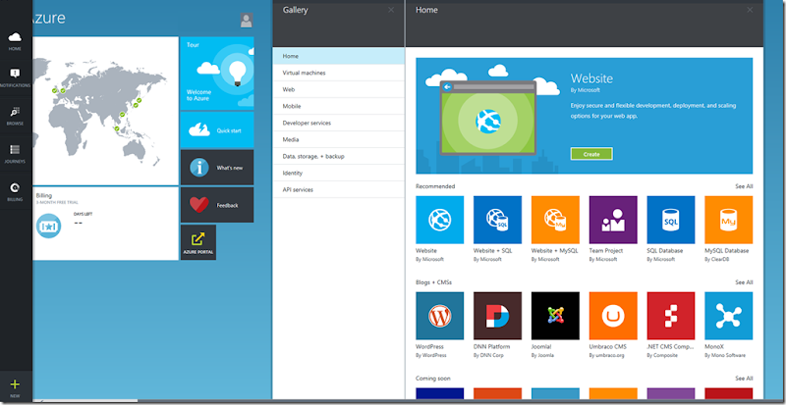Select the .NET CMS Composite tile
Screen dimensions: 786x405
pyautogui.click(x=671, y=316)
